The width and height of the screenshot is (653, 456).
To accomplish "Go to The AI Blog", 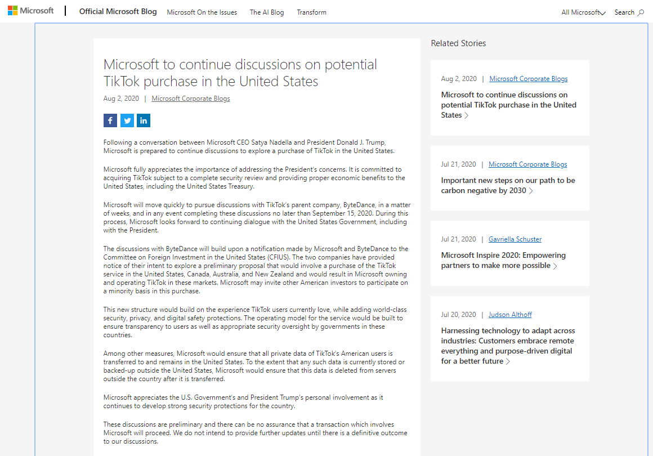I will (x=267, y=12).
